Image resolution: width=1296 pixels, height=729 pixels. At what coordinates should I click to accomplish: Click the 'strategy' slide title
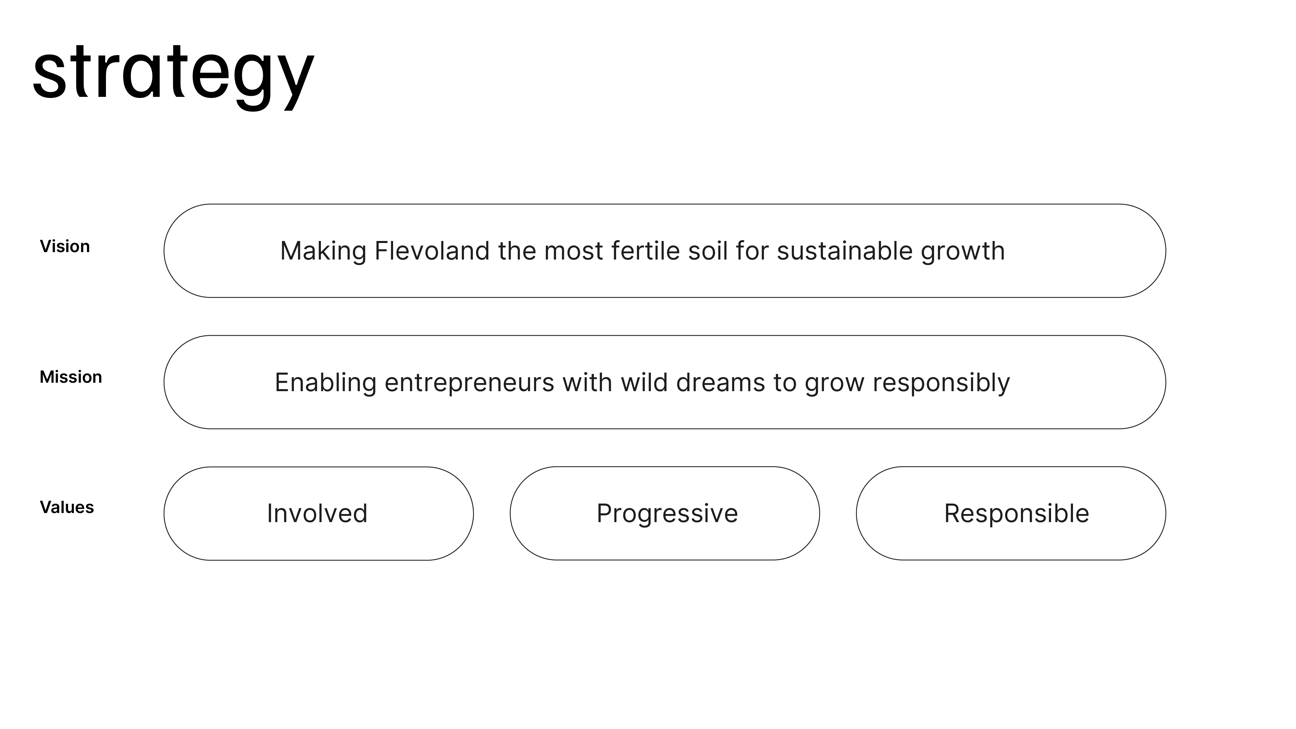point(173,73)
